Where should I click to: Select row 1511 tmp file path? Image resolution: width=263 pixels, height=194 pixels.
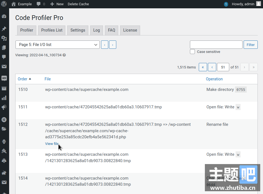pos(104,107)
